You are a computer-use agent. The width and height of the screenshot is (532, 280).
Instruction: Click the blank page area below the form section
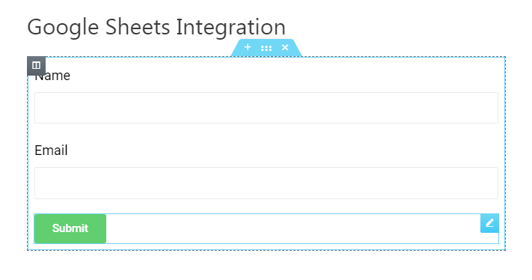coord(266,266)
